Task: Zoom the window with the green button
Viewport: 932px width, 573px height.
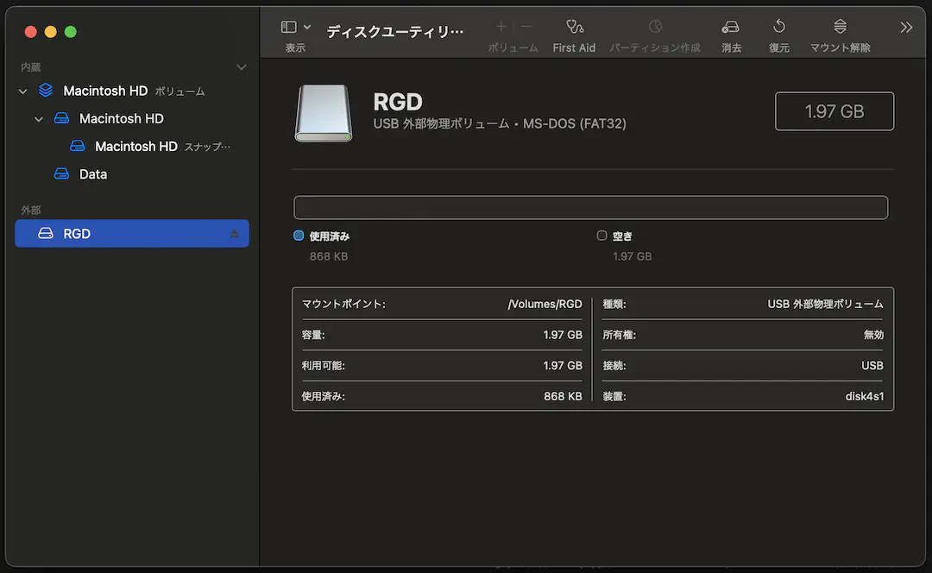Action: coord(70,32)
